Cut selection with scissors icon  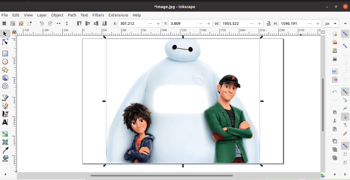[x=335, y=121]
